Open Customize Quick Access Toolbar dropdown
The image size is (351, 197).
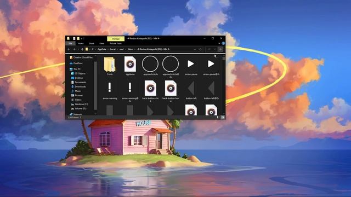coord(82,39)
